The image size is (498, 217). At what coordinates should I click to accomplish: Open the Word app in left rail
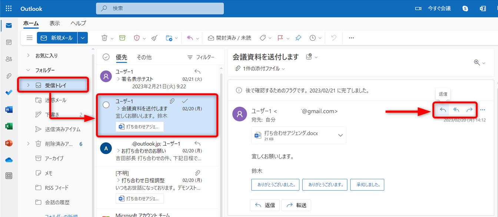(9, 110)
